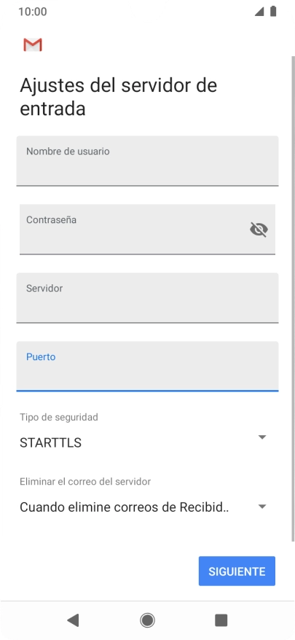Screen dimensions: 295x640
Task: Focus the Nombre de usuario field
Action: 147,161
